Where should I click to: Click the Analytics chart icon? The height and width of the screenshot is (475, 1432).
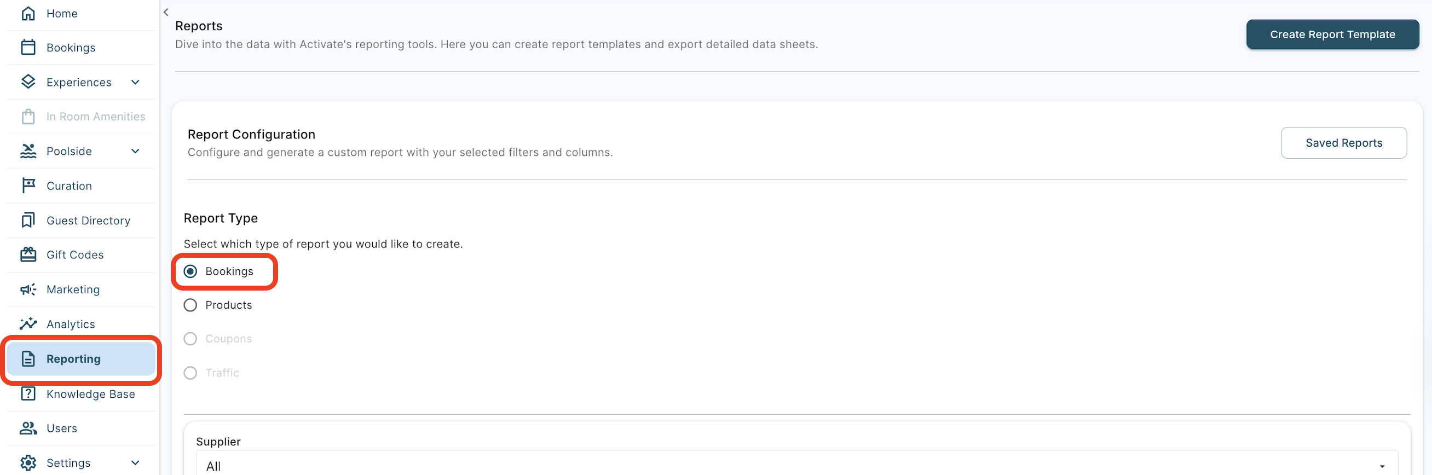click(x=28, y=324)
